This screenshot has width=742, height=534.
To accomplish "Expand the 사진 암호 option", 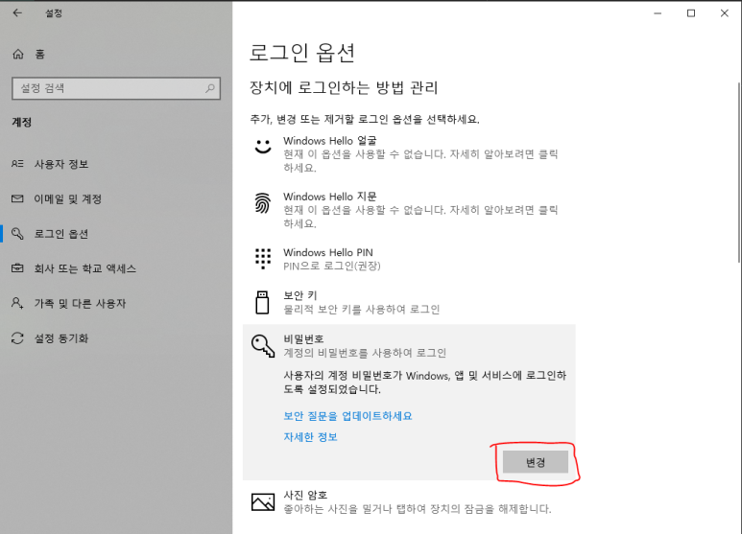I will tap(409, 501).
